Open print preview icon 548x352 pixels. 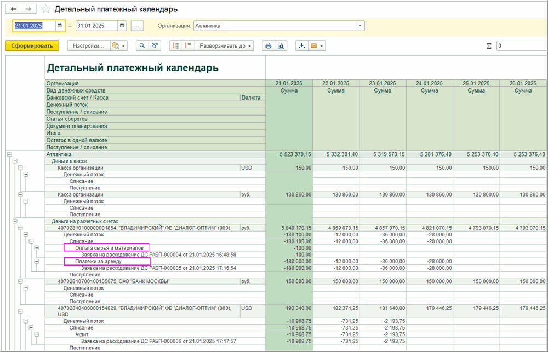click(281, 46)
